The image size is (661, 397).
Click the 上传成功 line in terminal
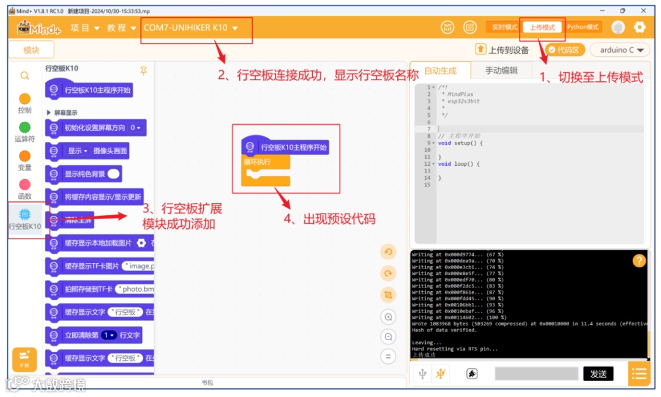point(424,355)
